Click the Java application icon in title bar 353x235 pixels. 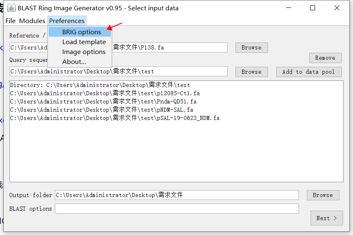[11, 8]
